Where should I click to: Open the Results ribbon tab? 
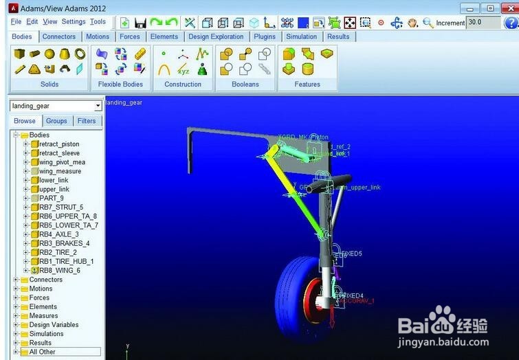tap(338, 36)
